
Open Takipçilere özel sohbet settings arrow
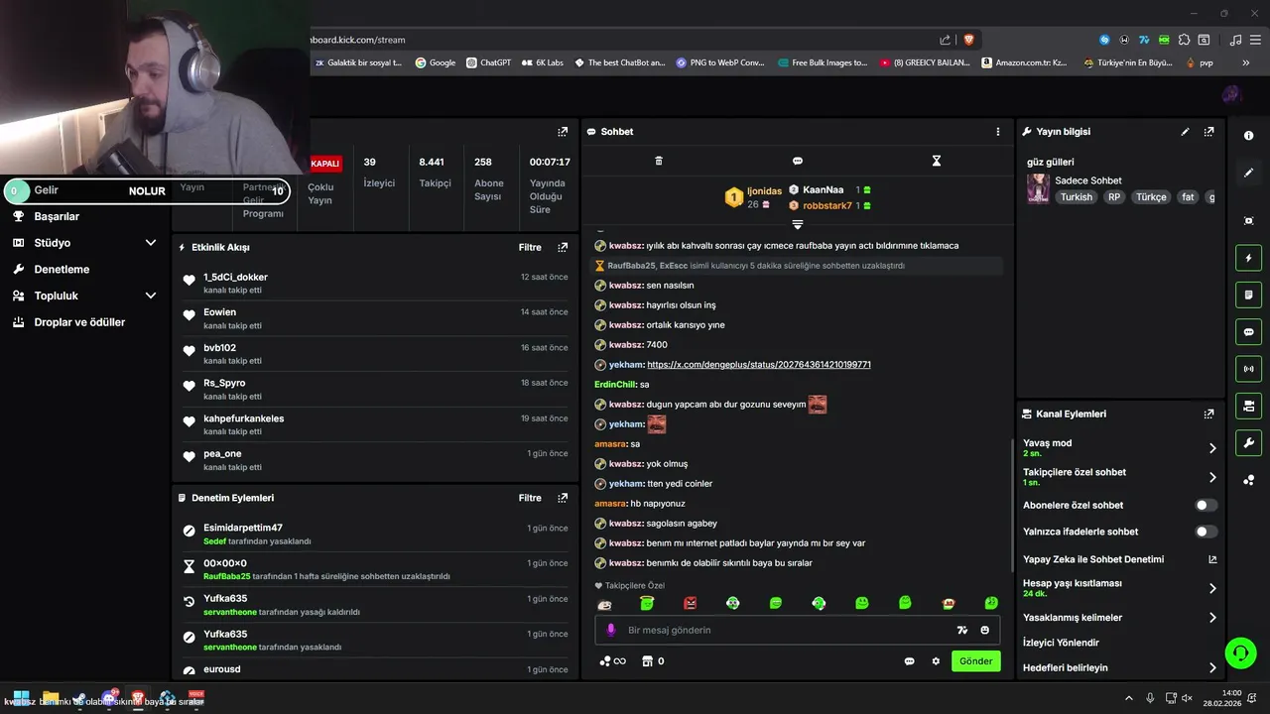pyautogui.click(x=1212, y=477)
